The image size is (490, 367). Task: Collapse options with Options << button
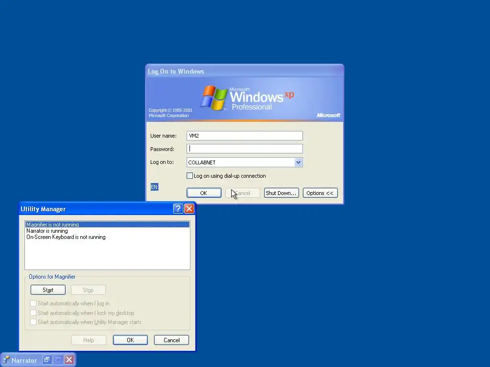(320, 193)
